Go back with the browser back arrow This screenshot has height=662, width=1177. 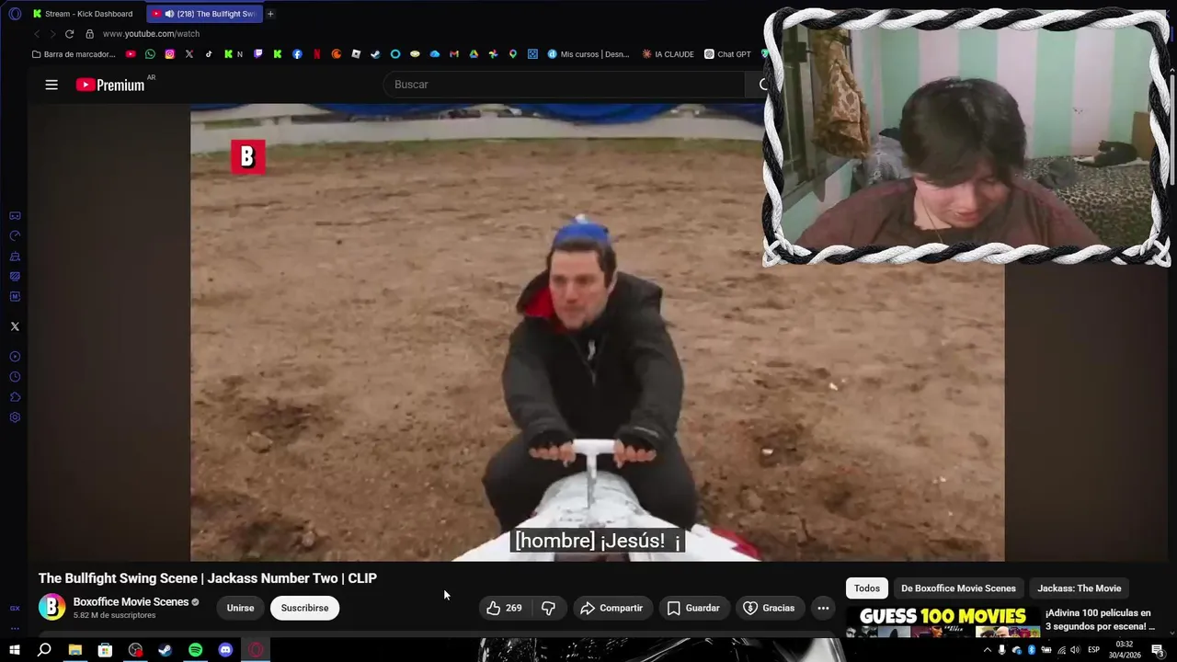click(37, 34)
